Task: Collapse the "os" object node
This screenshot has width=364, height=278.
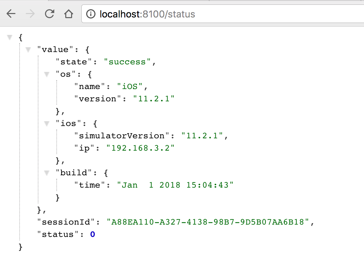Action: coord(47,74)
